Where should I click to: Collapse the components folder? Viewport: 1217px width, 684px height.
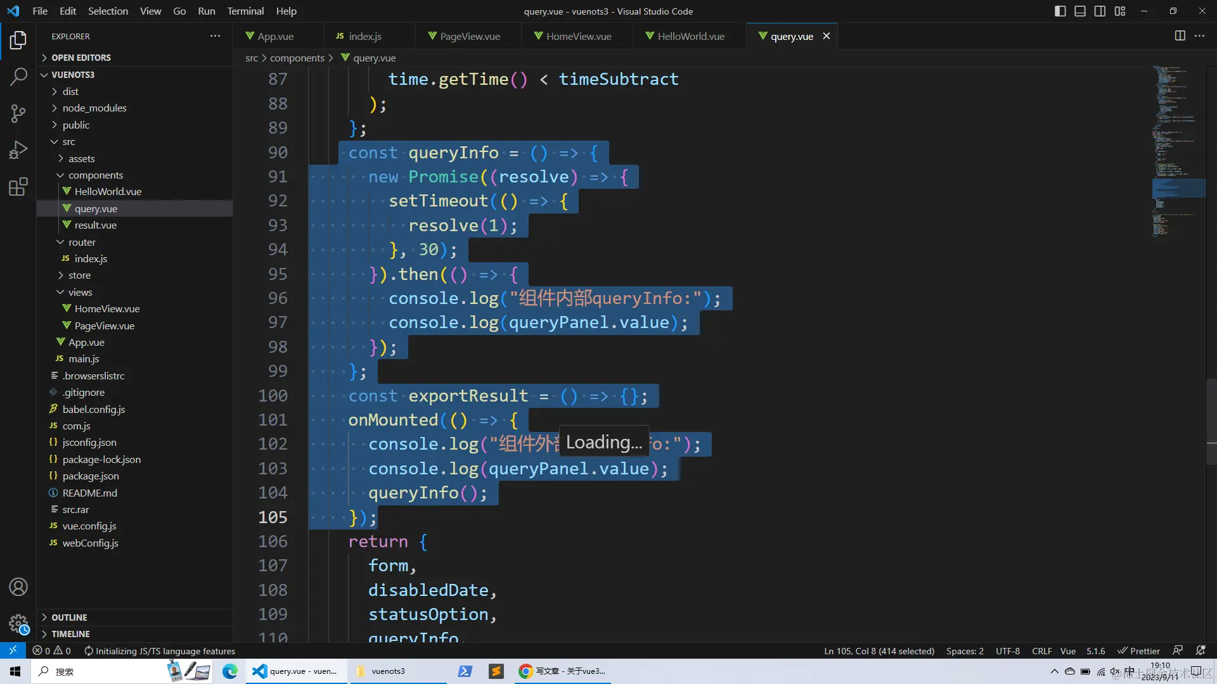point(95,175)
